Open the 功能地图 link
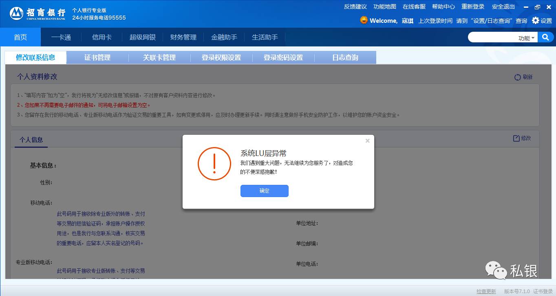 pyautogui.click(x=385, y=7)
